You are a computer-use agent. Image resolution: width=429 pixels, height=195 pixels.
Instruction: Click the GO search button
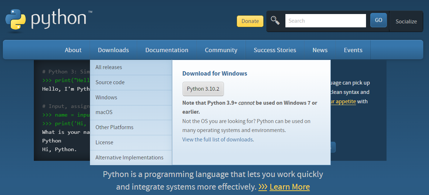coord(379,20)
